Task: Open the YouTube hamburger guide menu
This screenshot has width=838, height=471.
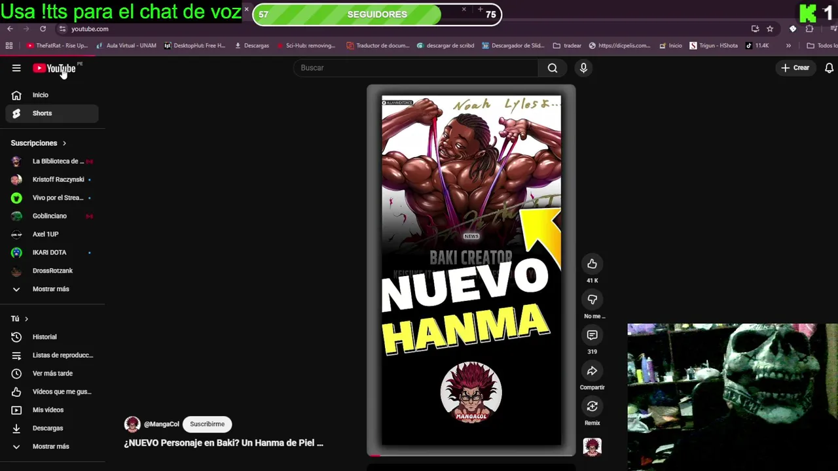Action: pos(16,68)
